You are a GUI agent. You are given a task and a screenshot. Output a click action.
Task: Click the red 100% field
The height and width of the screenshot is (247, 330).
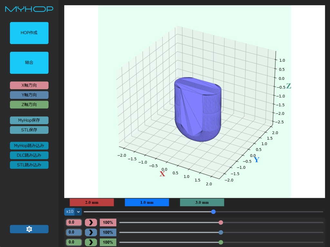tap(108, 223)
